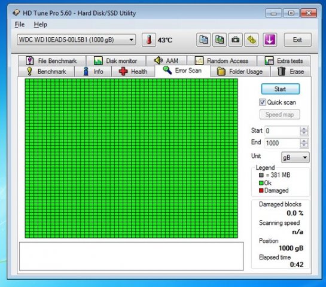Decrease the End value with down arrow
The width and height of the screenshot is (326, 287).
point(304,145)
